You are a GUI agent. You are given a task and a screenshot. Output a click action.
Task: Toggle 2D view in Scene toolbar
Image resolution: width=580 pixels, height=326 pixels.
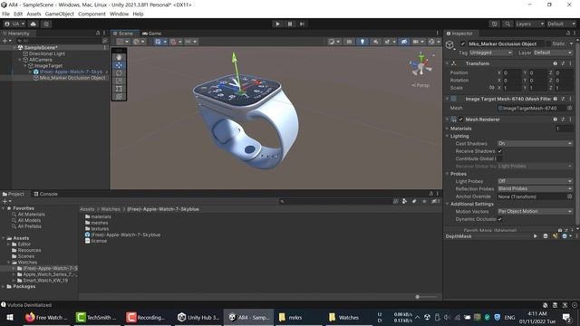point(349,42)
